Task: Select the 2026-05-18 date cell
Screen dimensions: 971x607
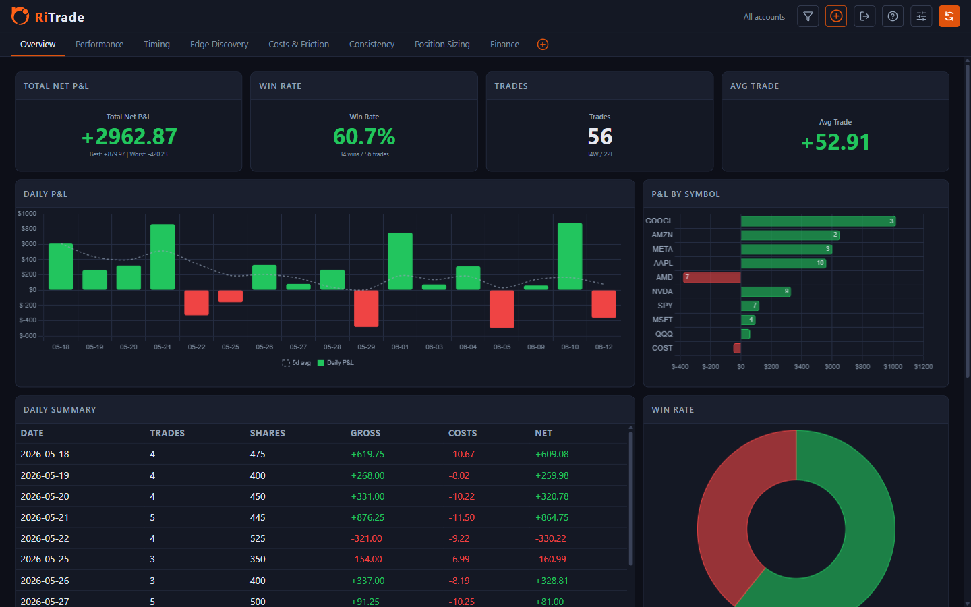Action: (45, 454)
